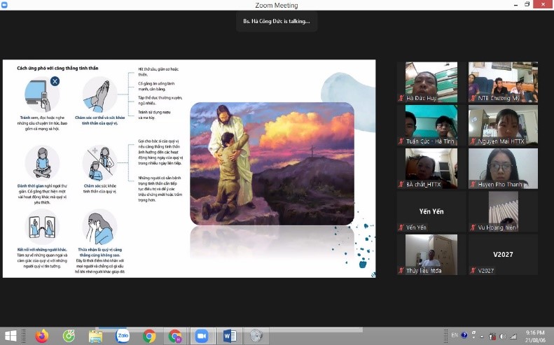Open Cốc Cốc browser from the taskbar

pos(69,336)
